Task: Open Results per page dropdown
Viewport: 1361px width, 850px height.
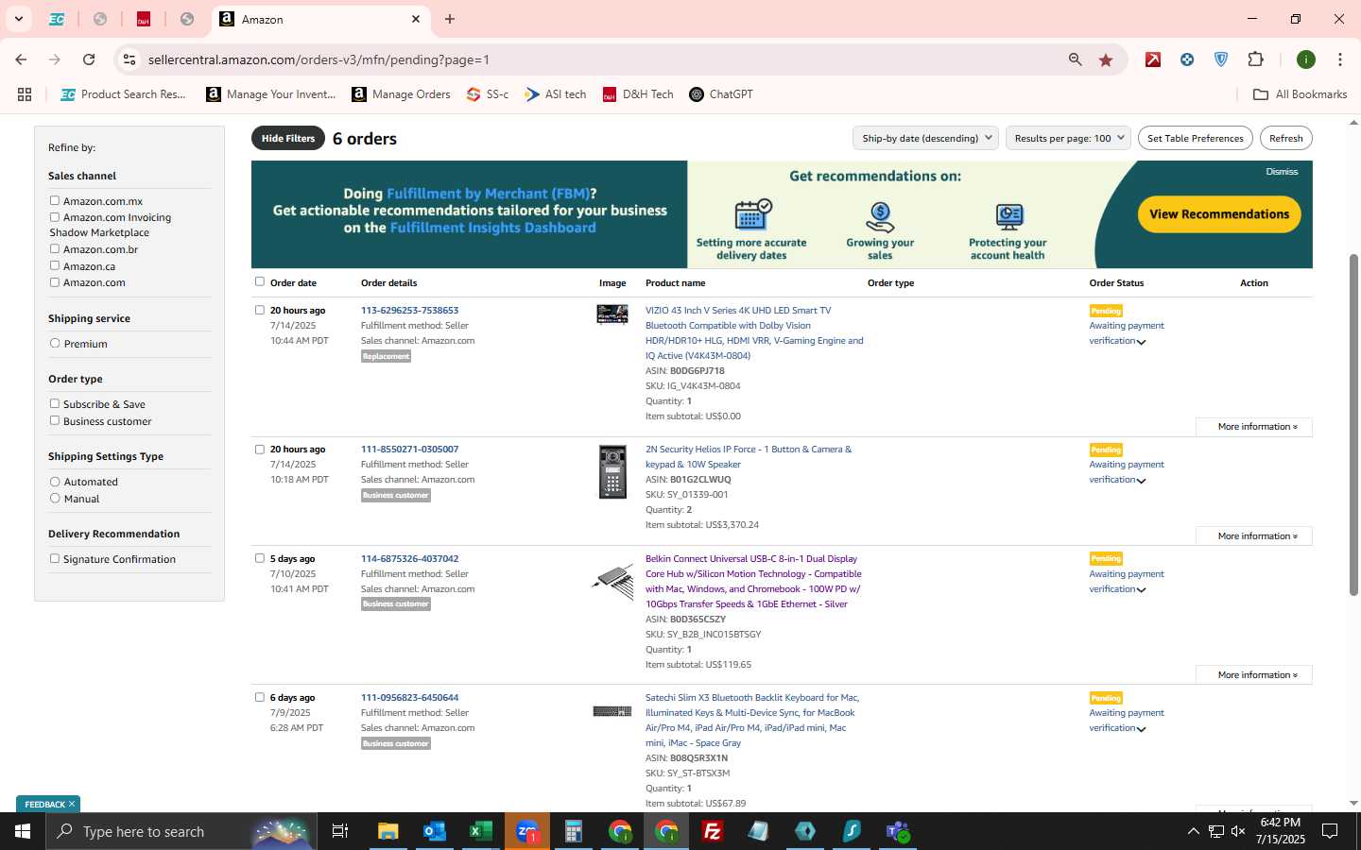Action: pyautogui.click(x=1068, y=138)
